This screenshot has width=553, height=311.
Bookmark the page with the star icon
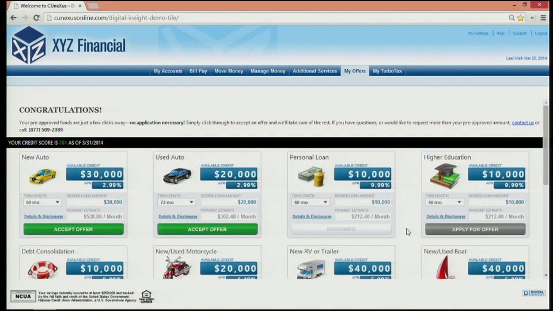(x=521, y=18)
